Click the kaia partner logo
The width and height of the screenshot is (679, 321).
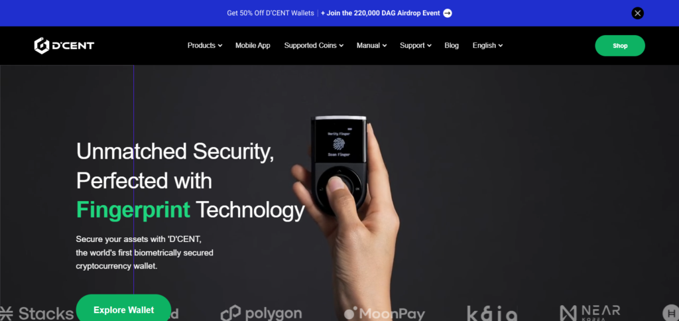pos(492,313)
